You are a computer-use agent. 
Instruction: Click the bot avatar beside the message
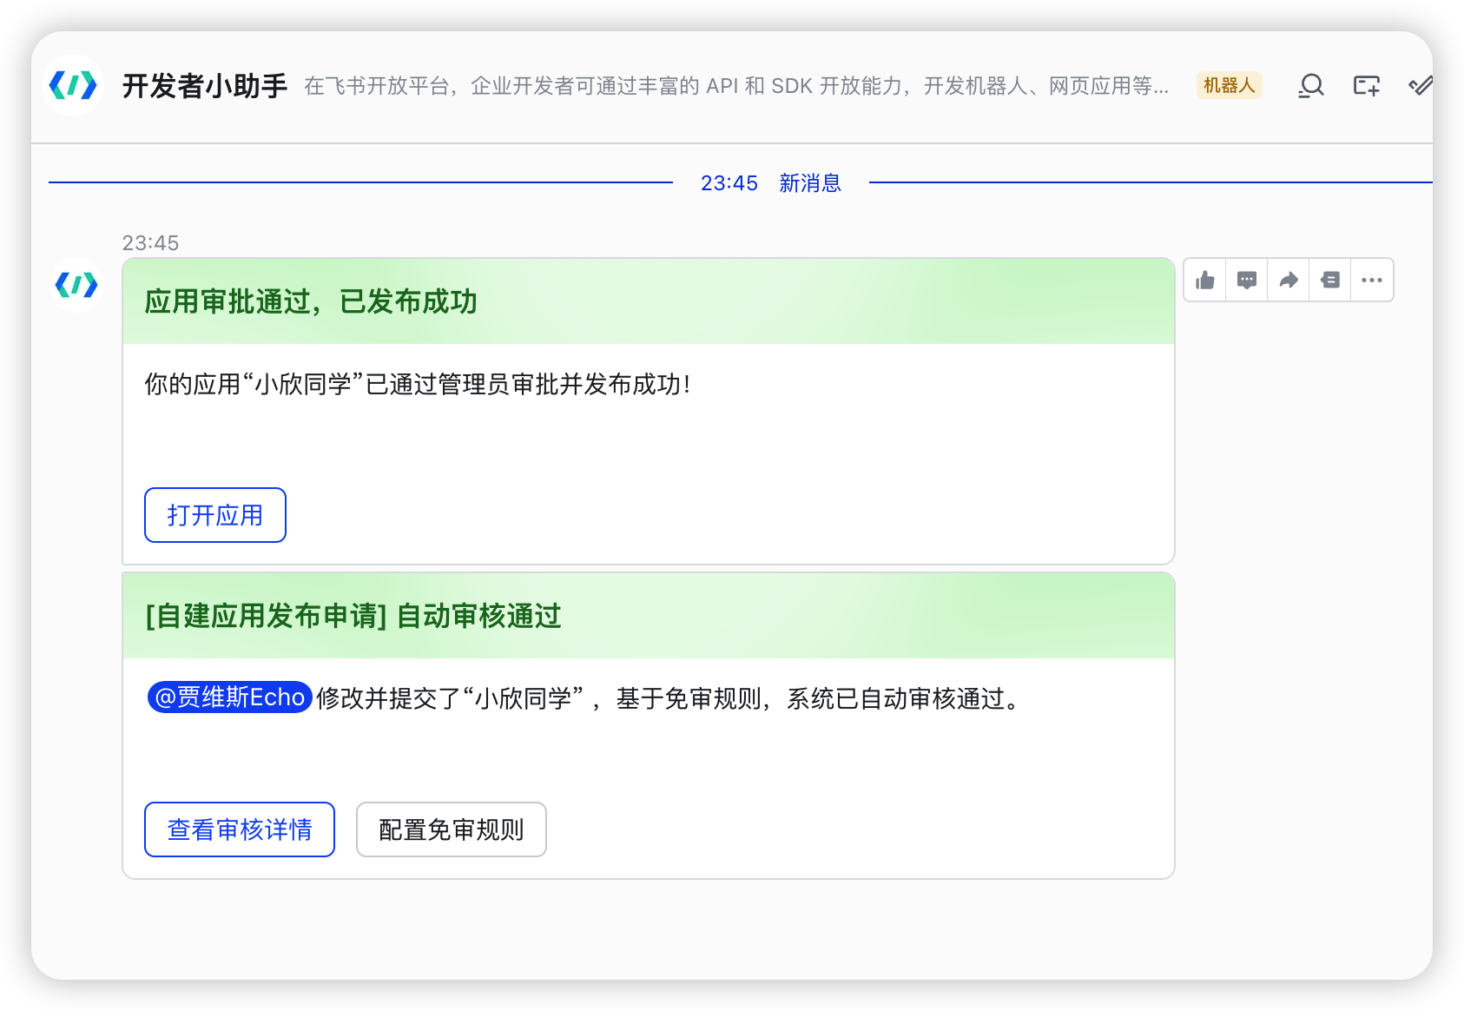76,285
